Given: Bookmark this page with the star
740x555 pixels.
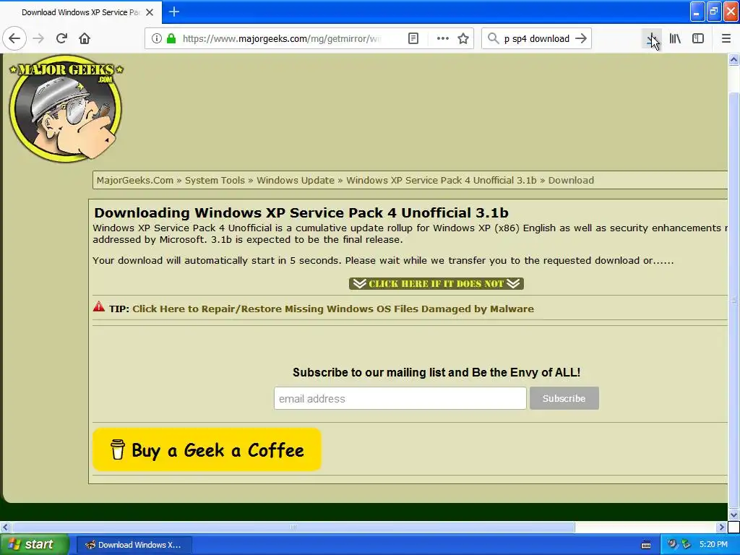Looking at the screenshot, I should (x=463, y=38).
